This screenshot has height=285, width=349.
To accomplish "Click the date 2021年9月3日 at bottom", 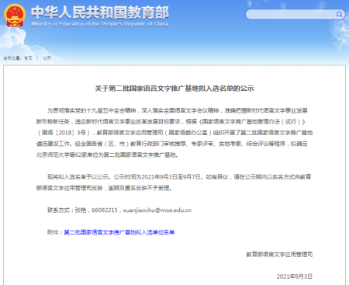I will pyautogui.click(x=295, y=276).
